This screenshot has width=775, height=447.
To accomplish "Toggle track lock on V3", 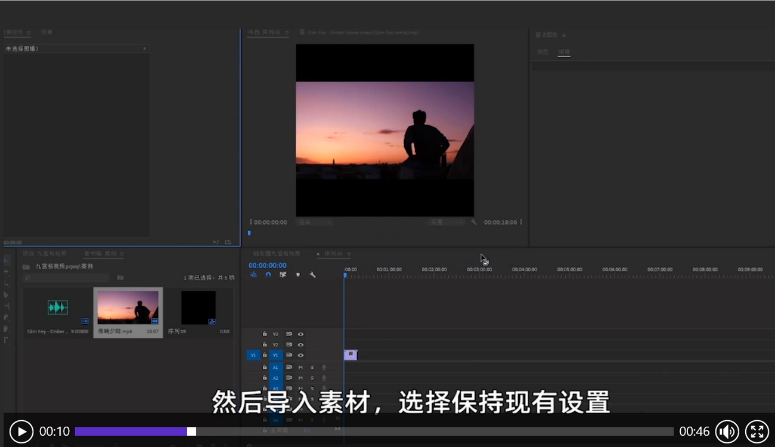I will (x=265, y=334).
